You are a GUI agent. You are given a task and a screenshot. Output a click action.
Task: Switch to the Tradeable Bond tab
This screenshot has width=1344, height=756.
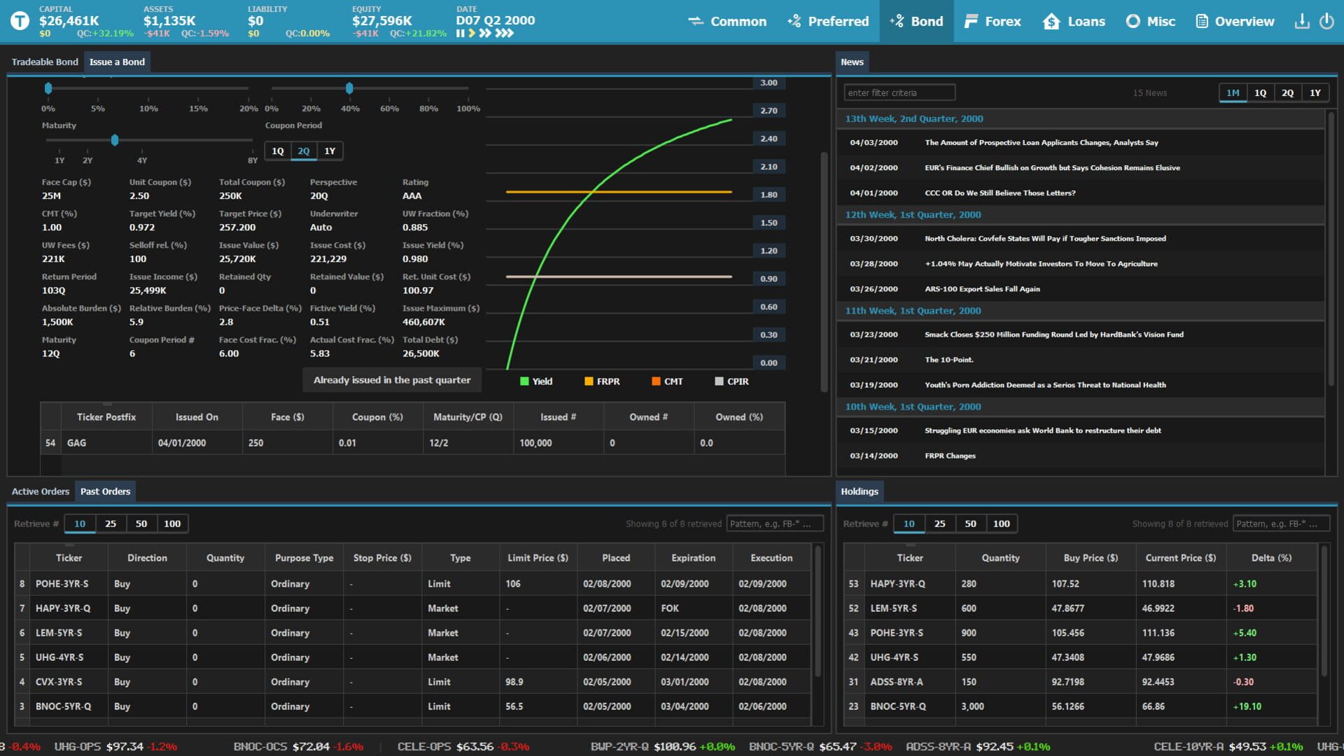tap(44, 62)
